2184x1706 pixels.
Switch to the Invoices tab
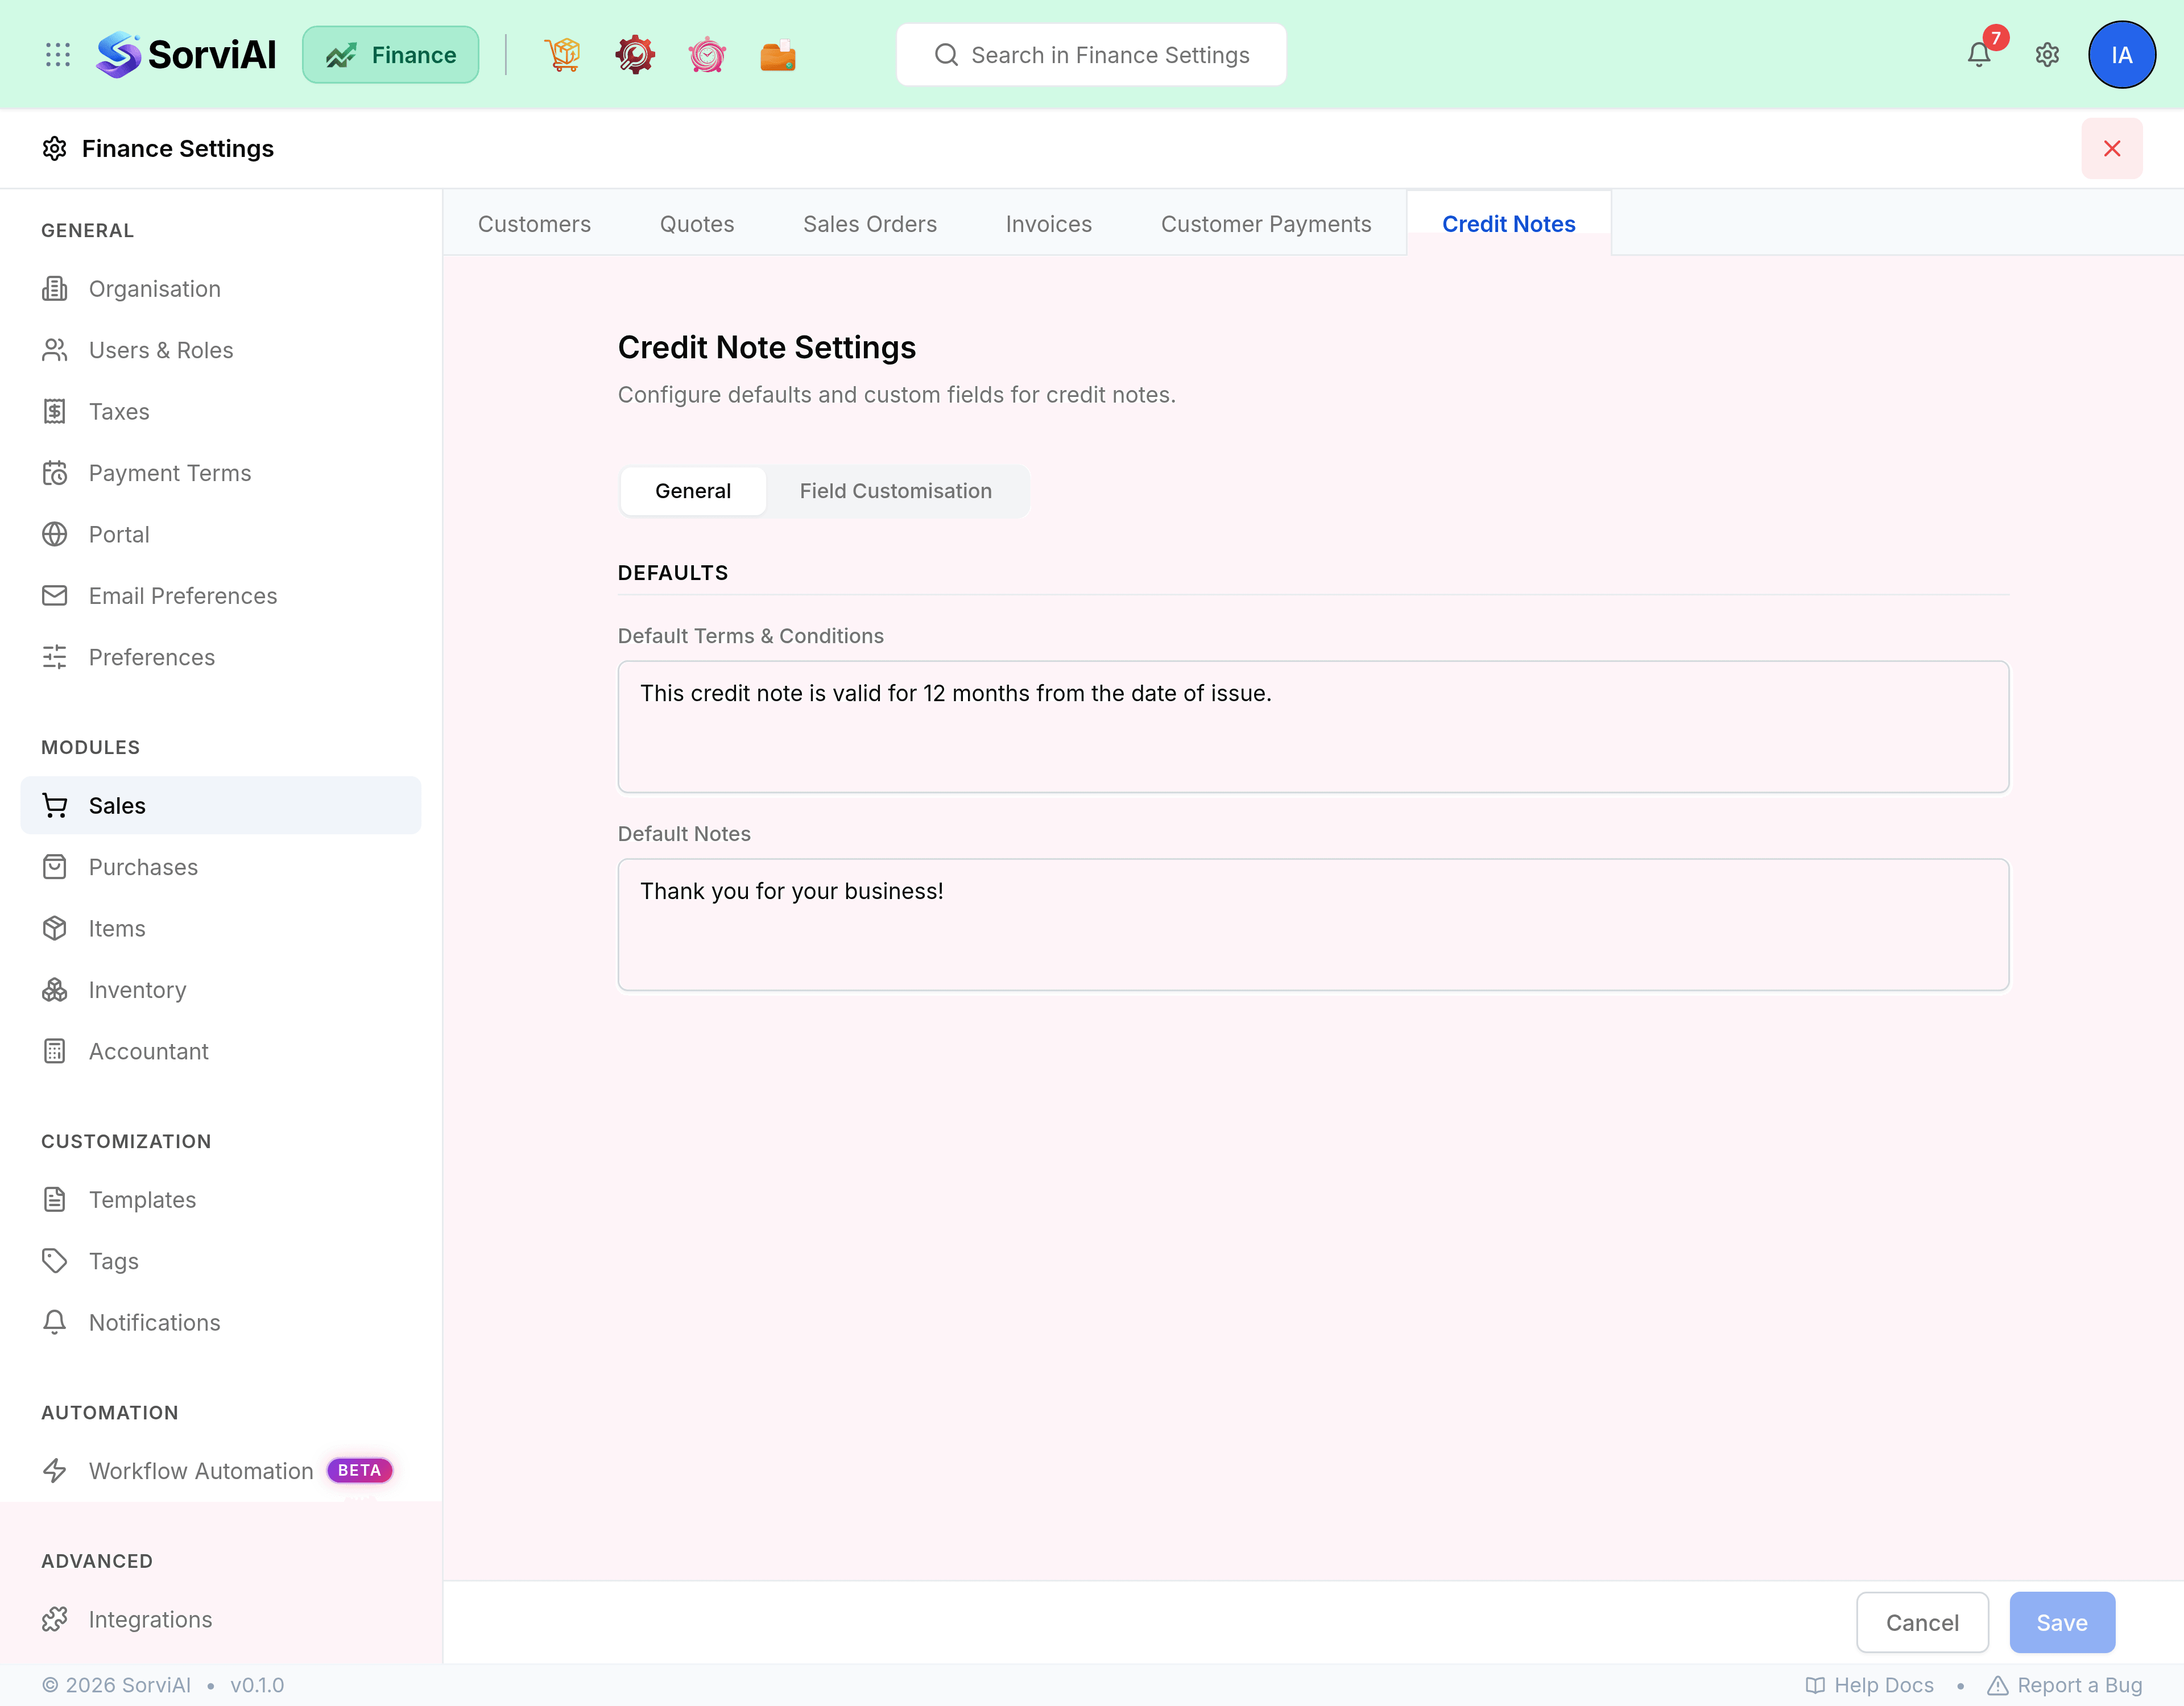coord(1048,224)
